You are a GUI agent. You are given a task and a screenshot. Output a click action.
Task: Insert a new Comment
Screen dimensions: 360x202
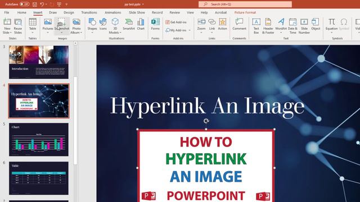(239, 24)
